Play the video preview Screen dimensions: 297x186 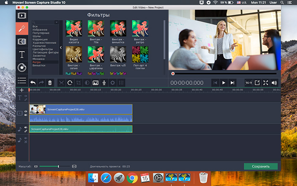pos(223,83)
